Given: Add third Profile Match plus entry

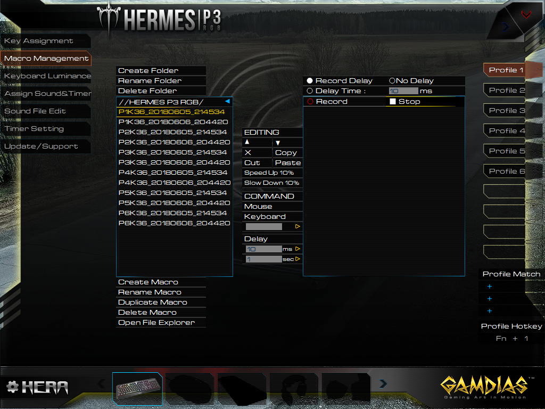Looking at the screenshot, I should [x=490, y=311].
